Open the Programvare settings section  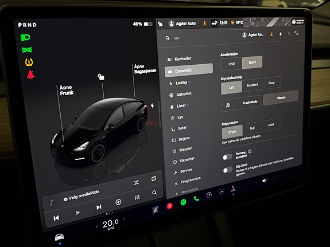point(188,181)
